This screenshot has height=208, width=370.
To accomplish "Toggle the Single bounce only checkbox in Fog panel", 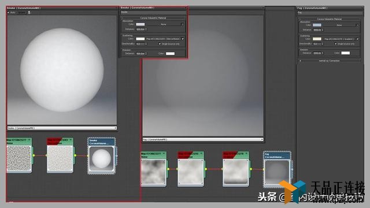I will coord(335,44).
